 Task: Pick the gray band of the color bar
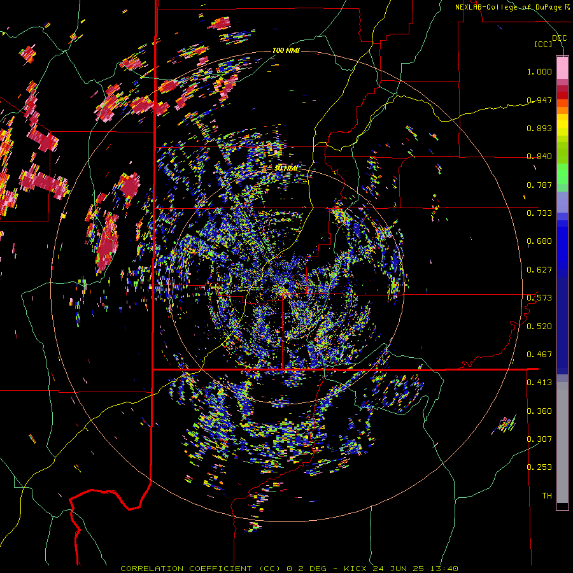click(x=562, y=442)
